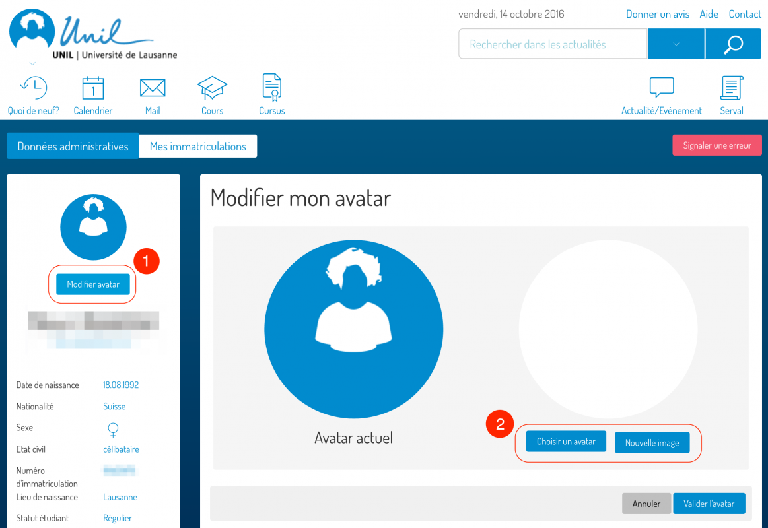Open the Actualité/Evénement speech bubble icon
The height and width of the screenshot is (528, 768).
[662, 88]
